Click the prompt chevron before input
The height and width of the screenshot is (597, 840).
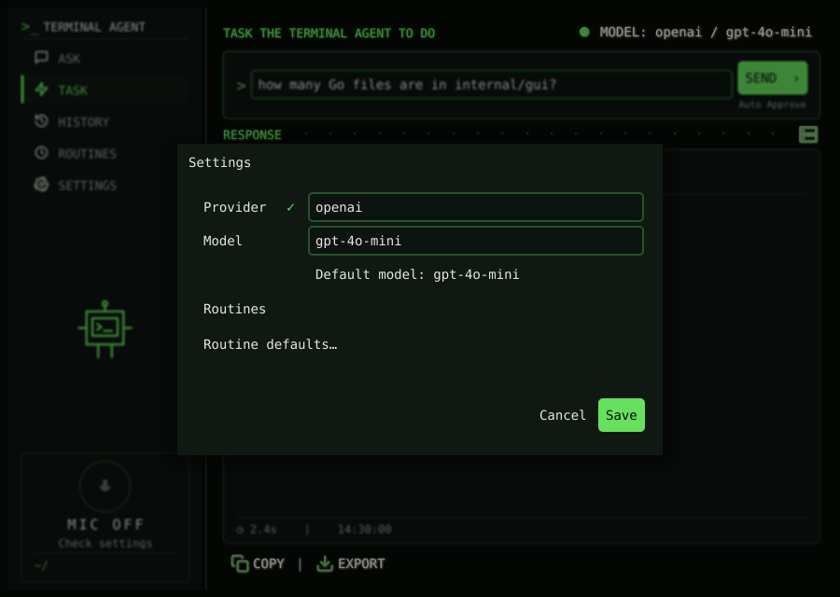(241, 85)
